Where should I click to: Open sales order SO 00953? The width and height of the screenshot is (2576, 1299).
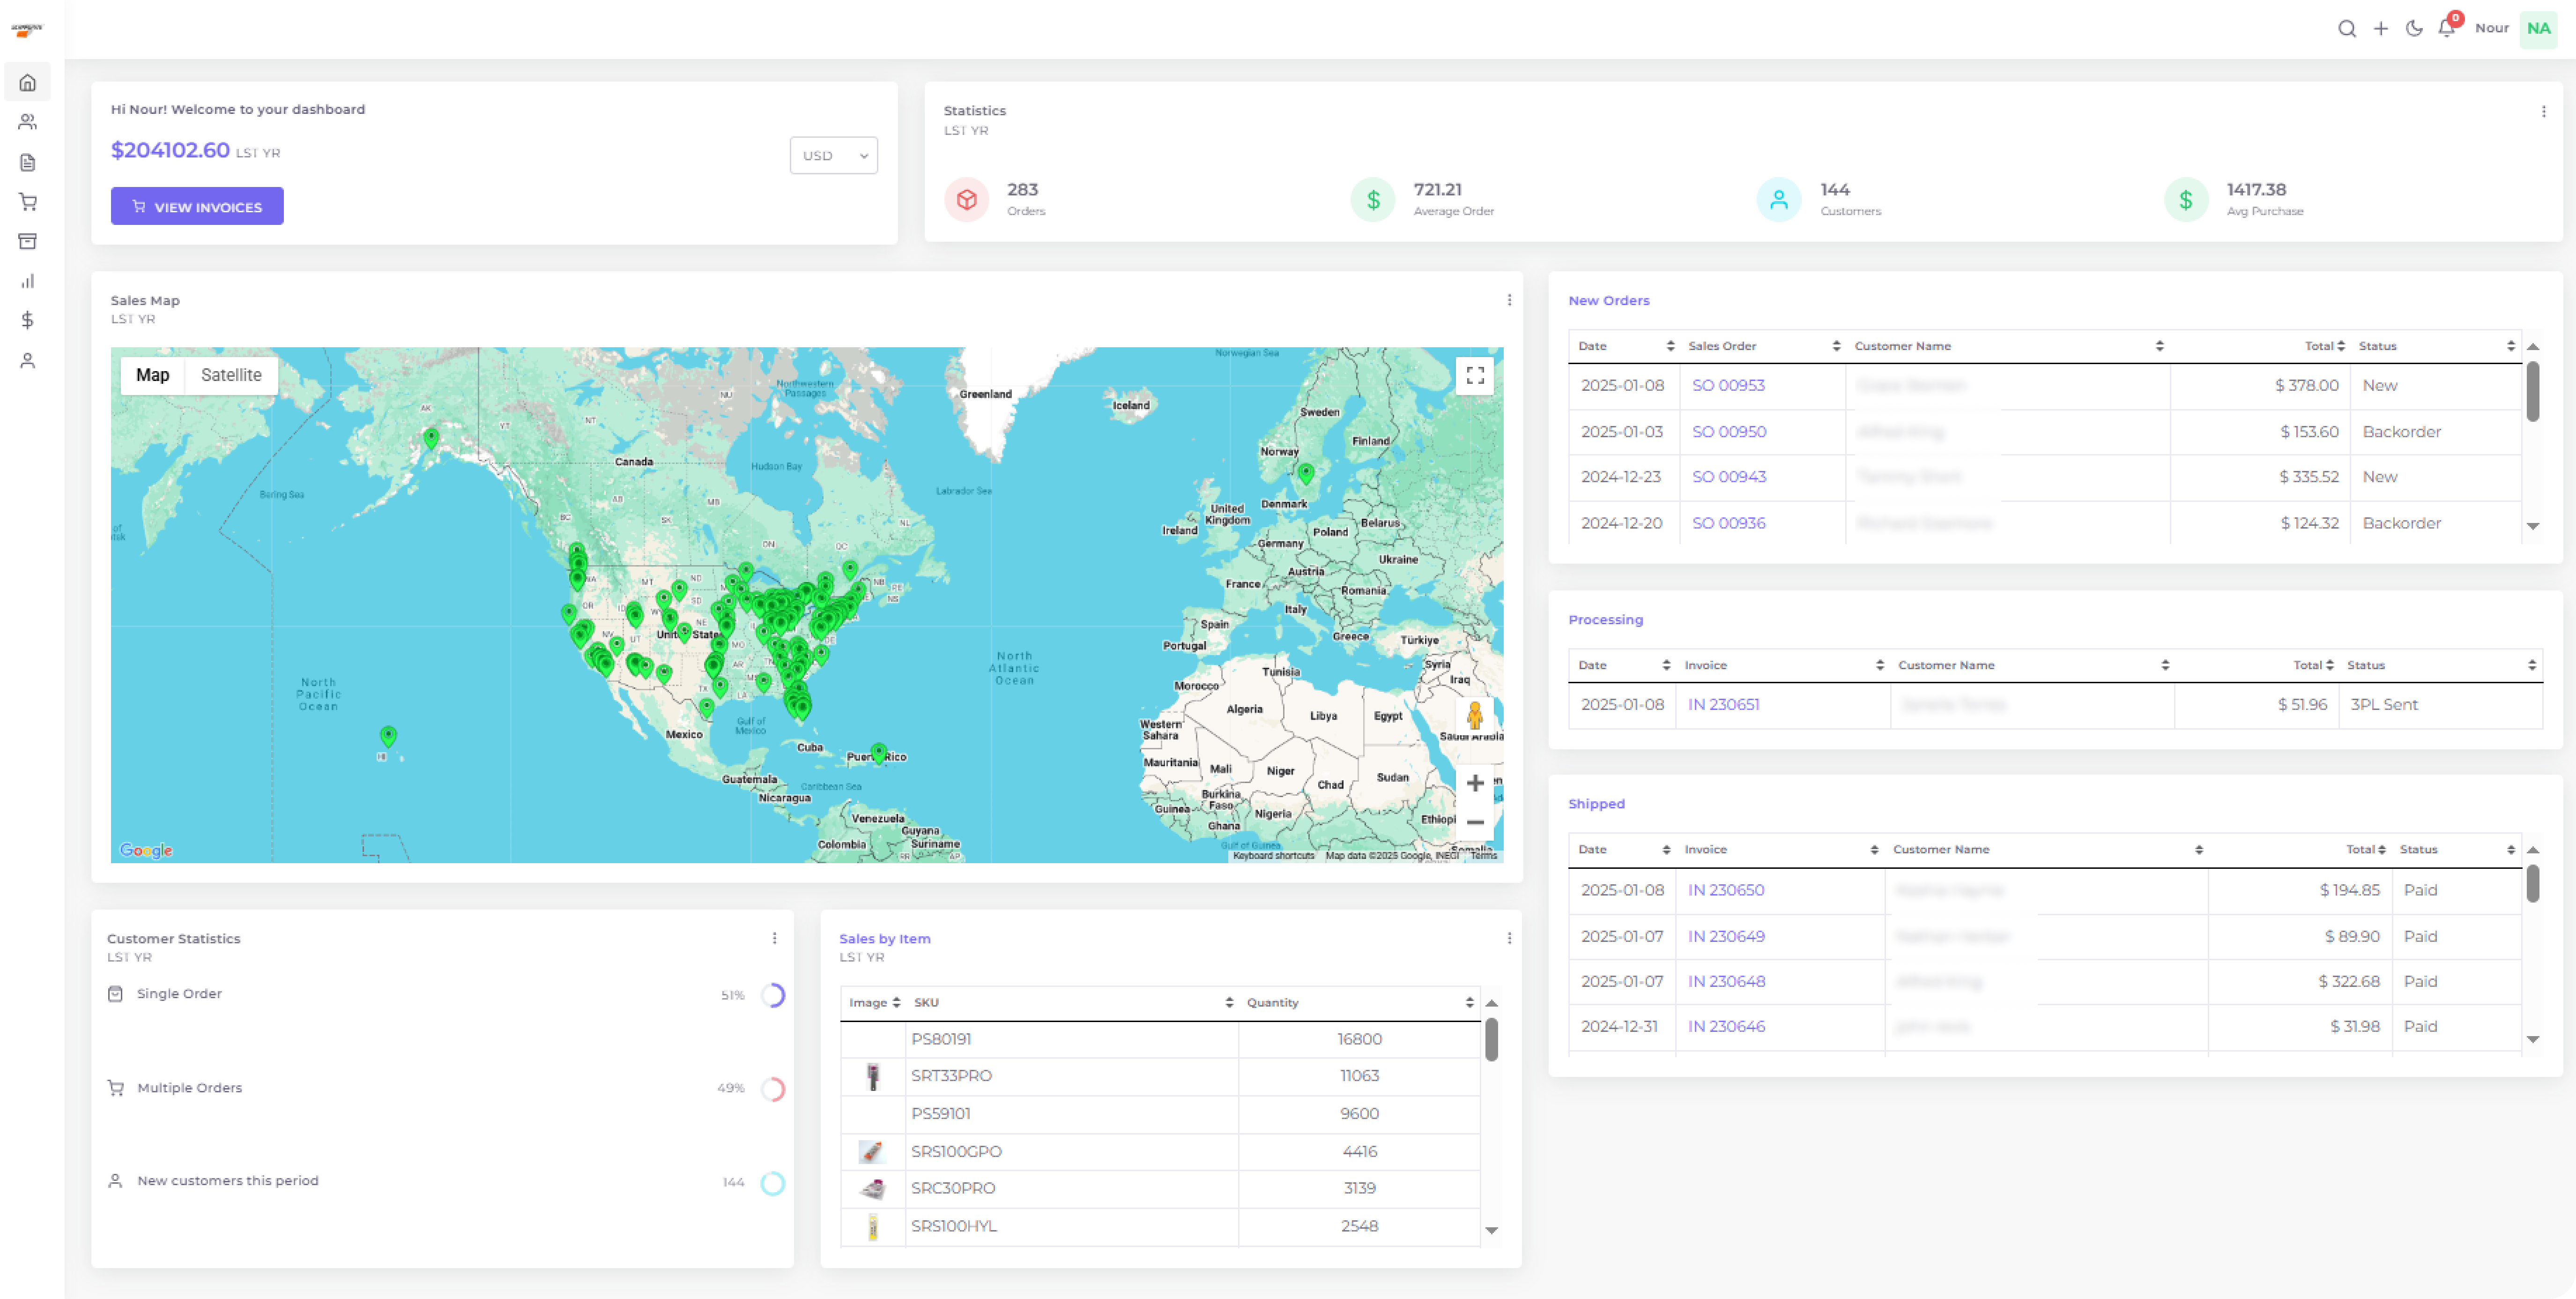(x=1728, y=385)
